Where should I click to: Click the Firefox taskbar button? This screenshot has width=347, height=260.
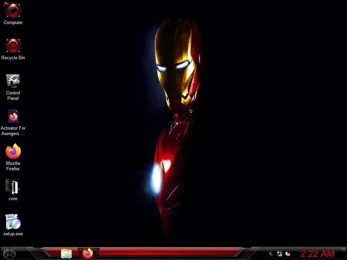click(88, 253)
